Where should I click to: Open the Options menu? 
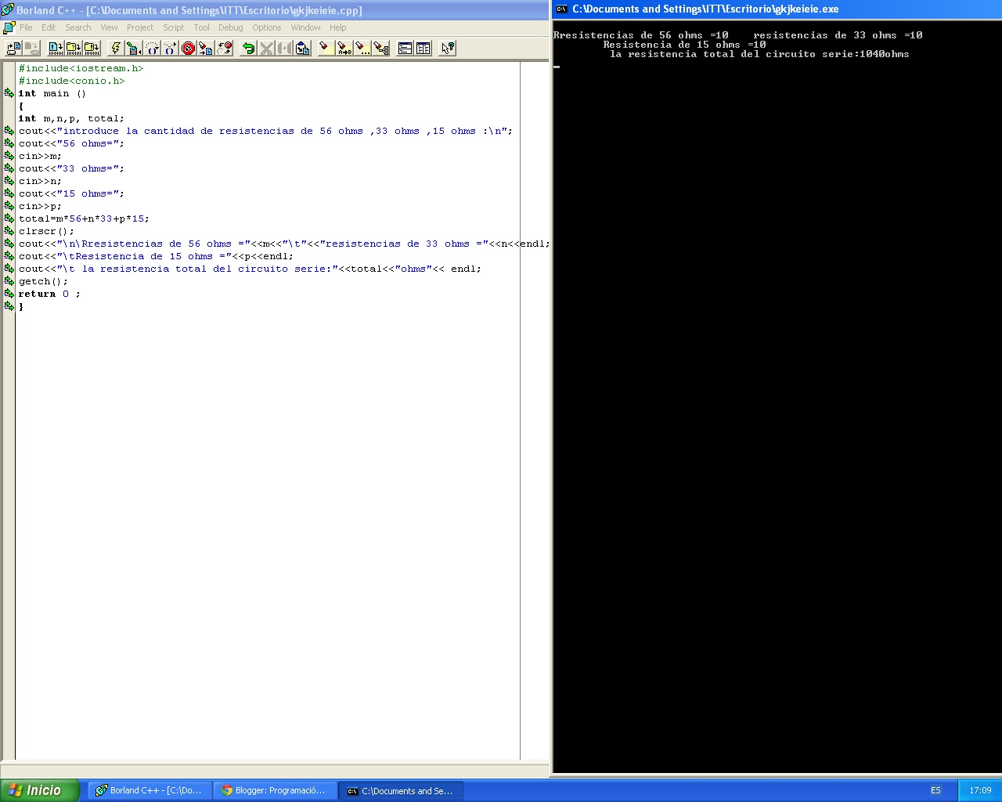coord(266,27)
